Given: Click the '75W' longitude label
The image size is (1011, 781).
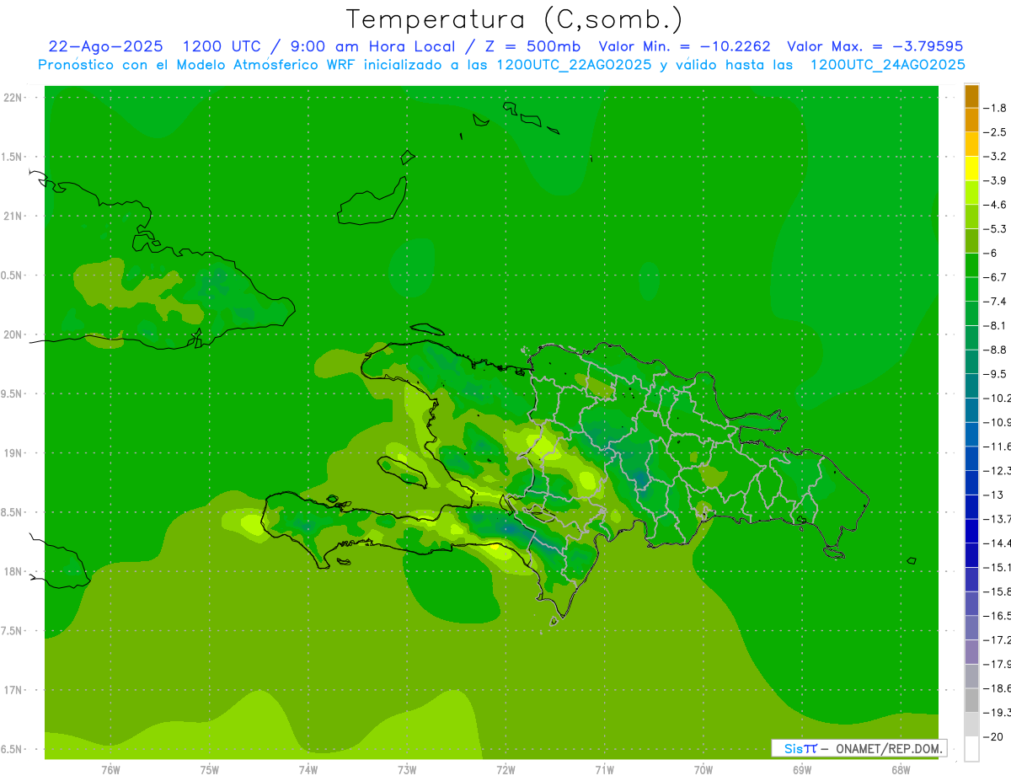Looking at the screenshot, I should point(210,770).
